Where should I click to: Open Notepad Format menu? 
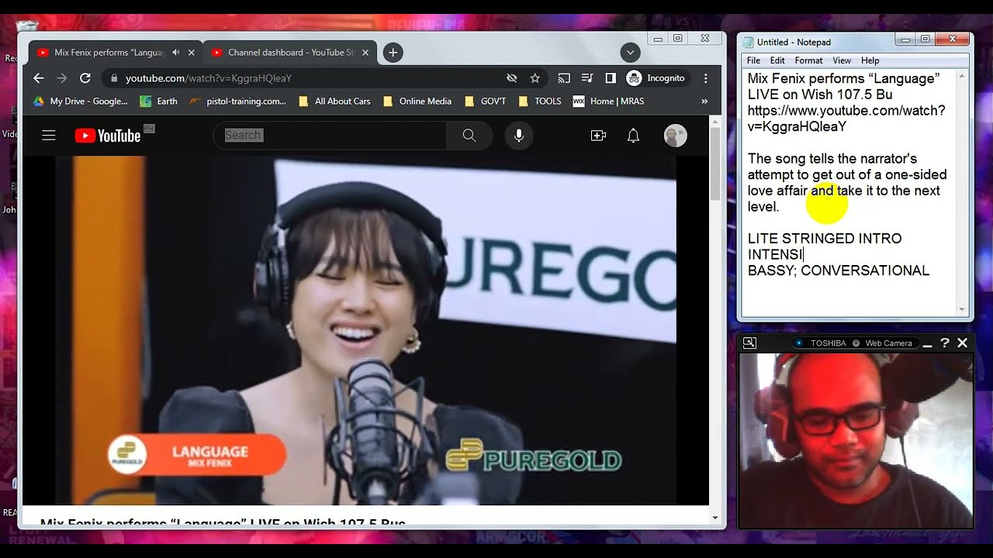coord(808,60)
